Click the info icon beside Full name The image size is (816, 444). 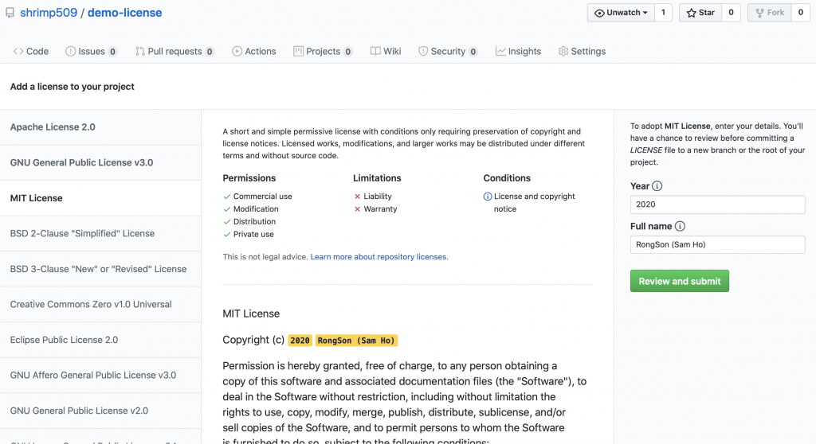(680, 227)
